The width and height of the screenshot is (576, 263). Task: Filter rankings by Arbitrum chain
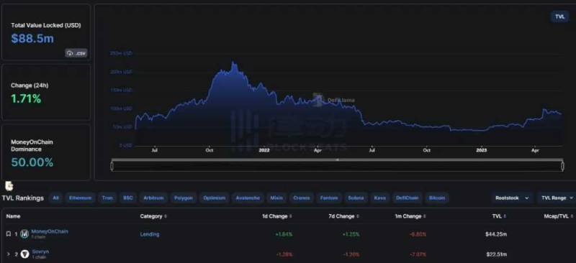pos(153,198)
